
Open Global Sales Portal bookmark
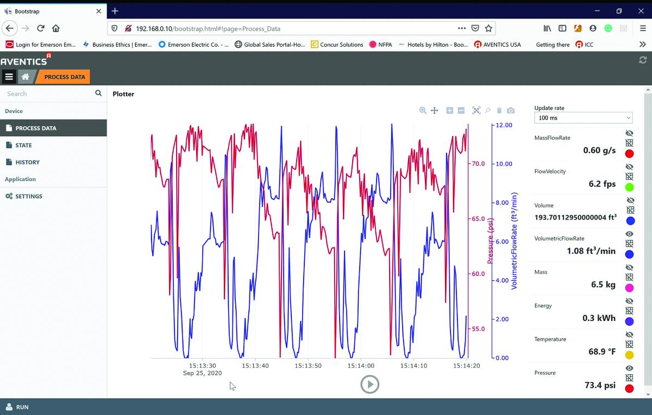click(x=269, y=45)
